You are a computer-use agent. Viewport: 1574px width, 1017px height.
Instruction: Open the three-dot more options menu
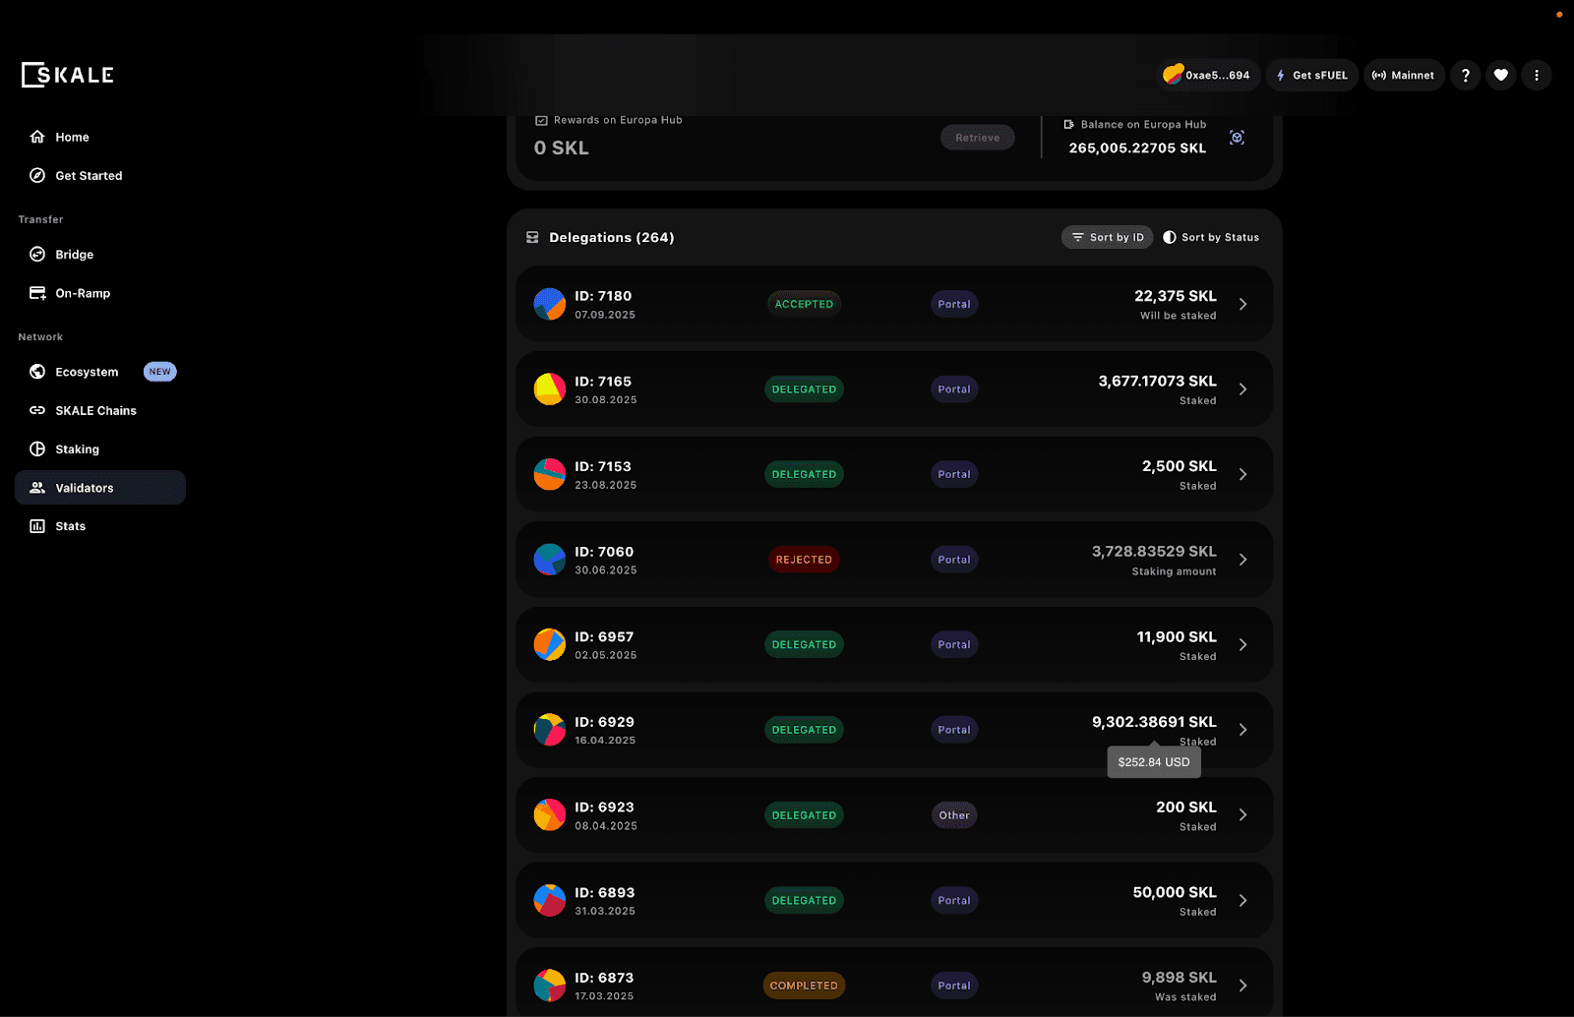coord(1536,75)
